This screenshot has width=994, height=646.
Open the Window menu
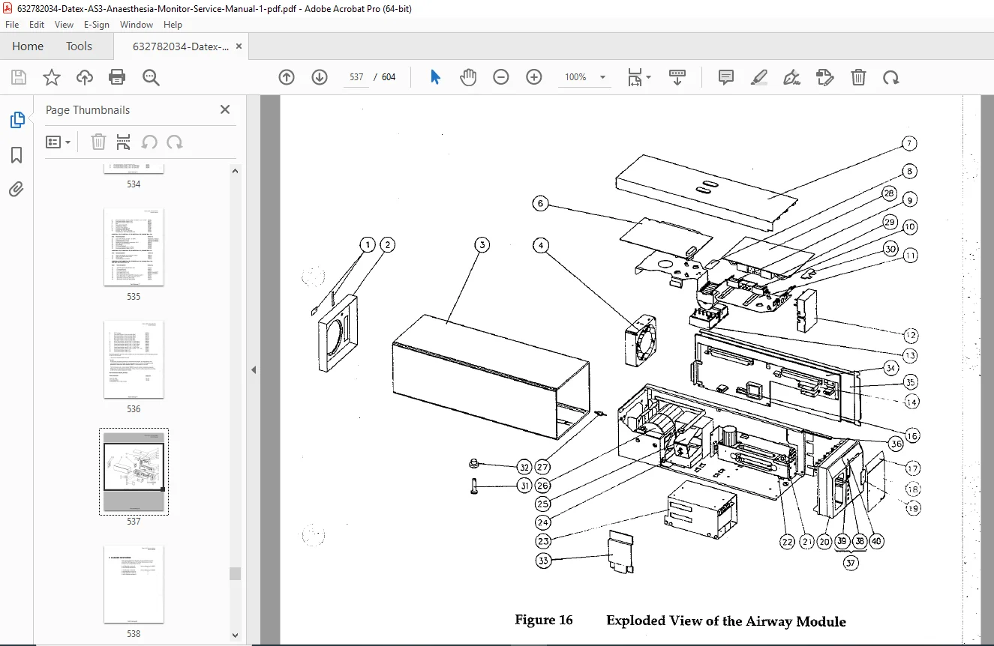pos(137,25)
